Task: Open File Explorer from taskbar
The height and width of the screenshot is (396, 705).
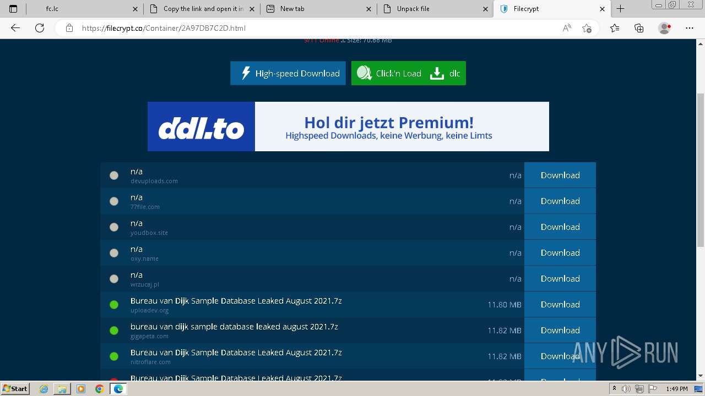Action: click(x=62, y=389)
